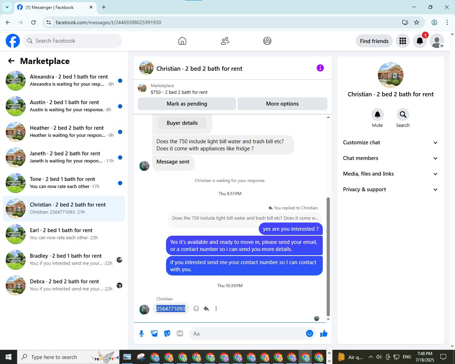Open Windows Start menu

click(9, 357)
